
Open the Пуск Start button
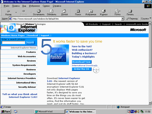click(x=6, y=112)
